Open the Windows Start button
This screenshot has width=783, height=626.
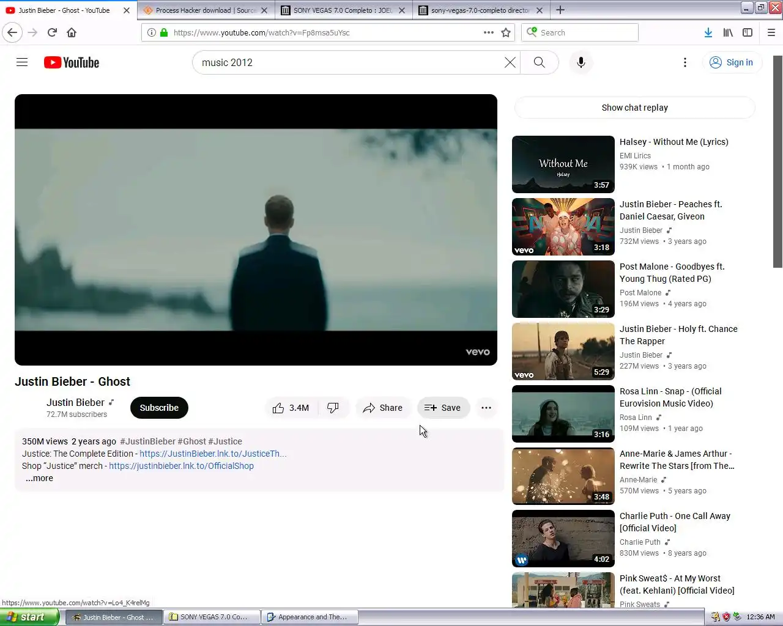coord(30,617)
